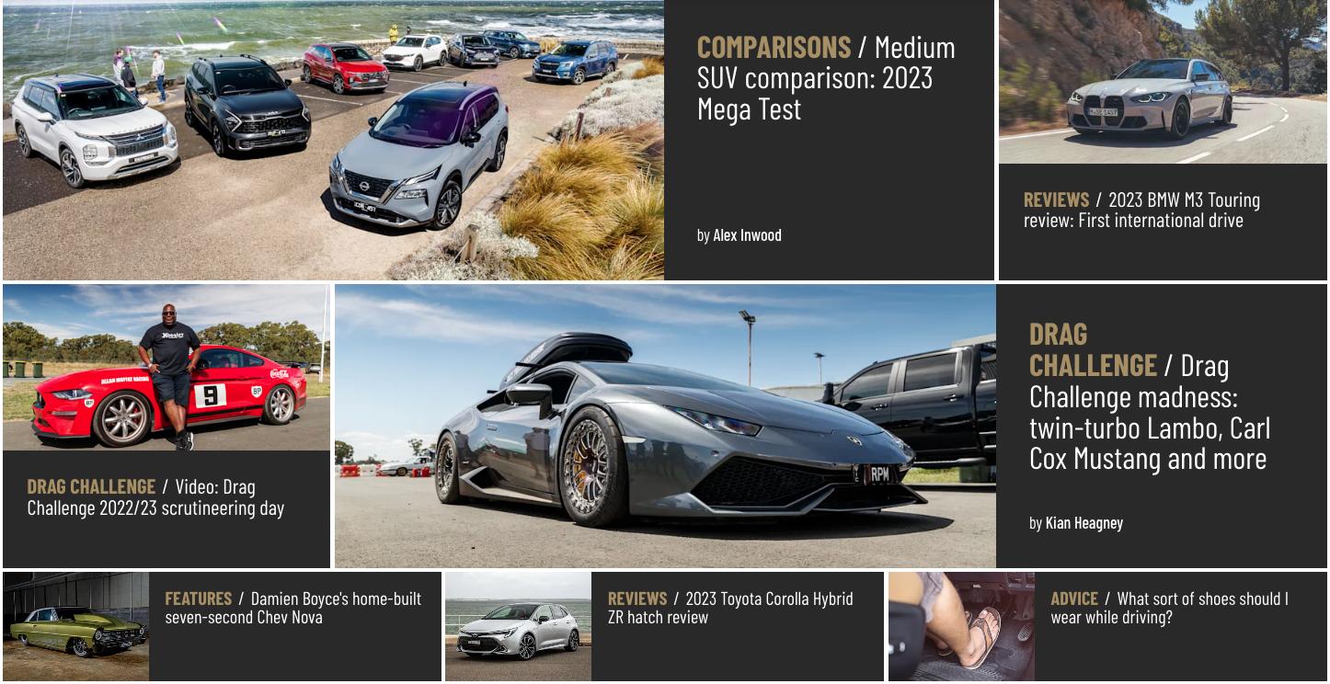Open the BMW M3 Touring photo

click(x=1163, y=82)
